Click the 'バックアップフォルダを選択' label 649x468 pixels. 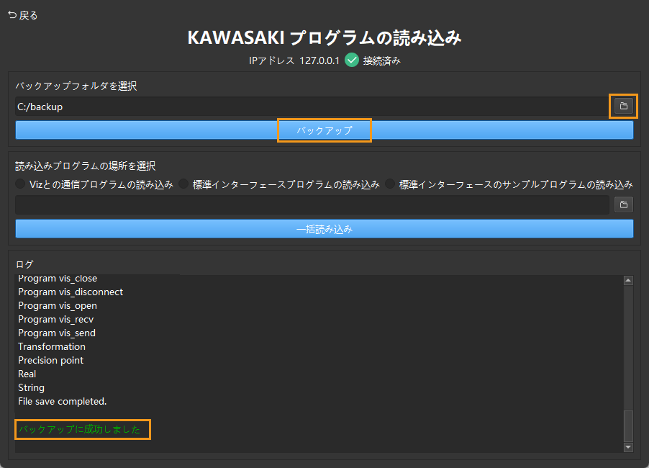coord(76,86)
